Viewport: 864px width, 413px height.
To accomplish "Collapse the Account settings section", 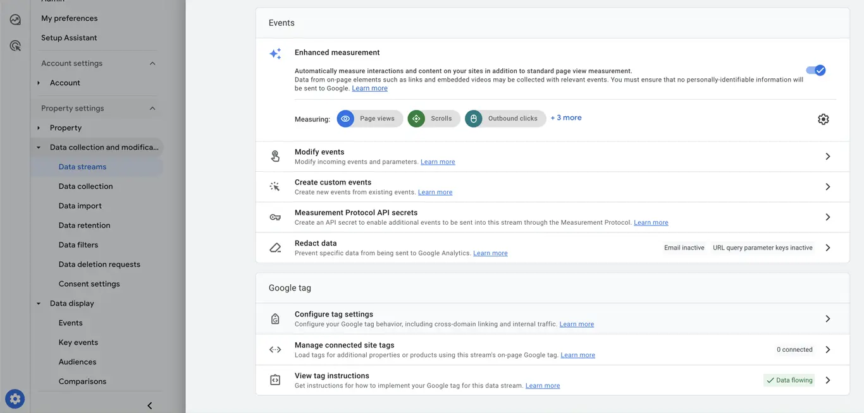I will [152, 63].
